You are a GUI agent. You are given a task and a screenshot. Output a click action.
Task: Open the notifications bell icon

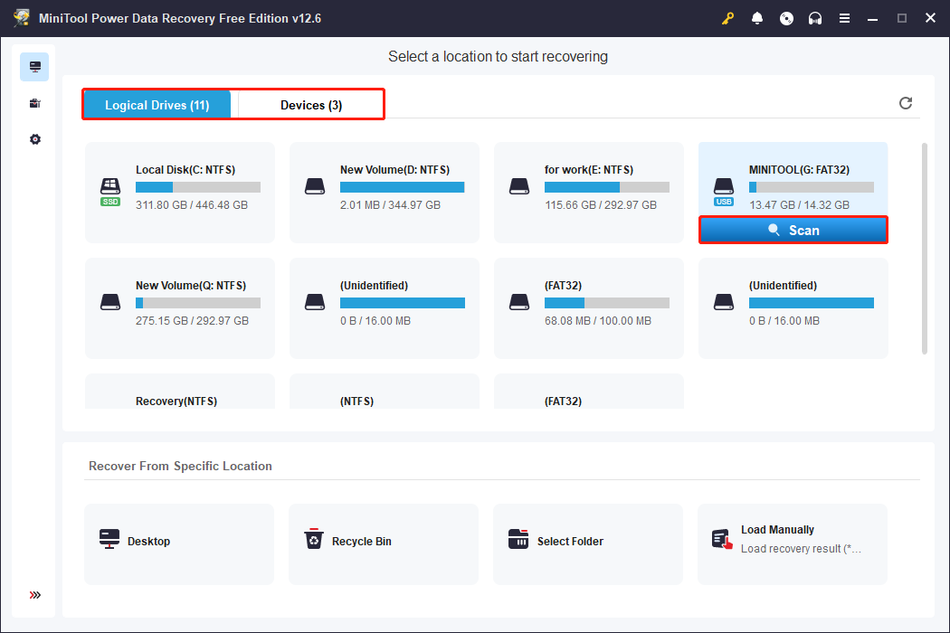[x=756, y=18]
